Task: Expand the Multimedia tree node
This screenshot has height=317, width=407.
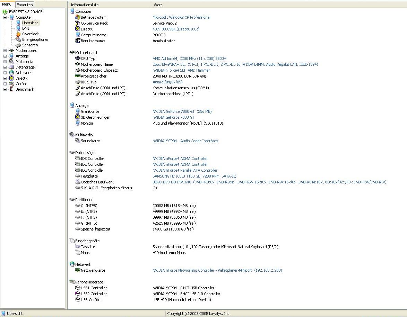Action: click(5, 62)
